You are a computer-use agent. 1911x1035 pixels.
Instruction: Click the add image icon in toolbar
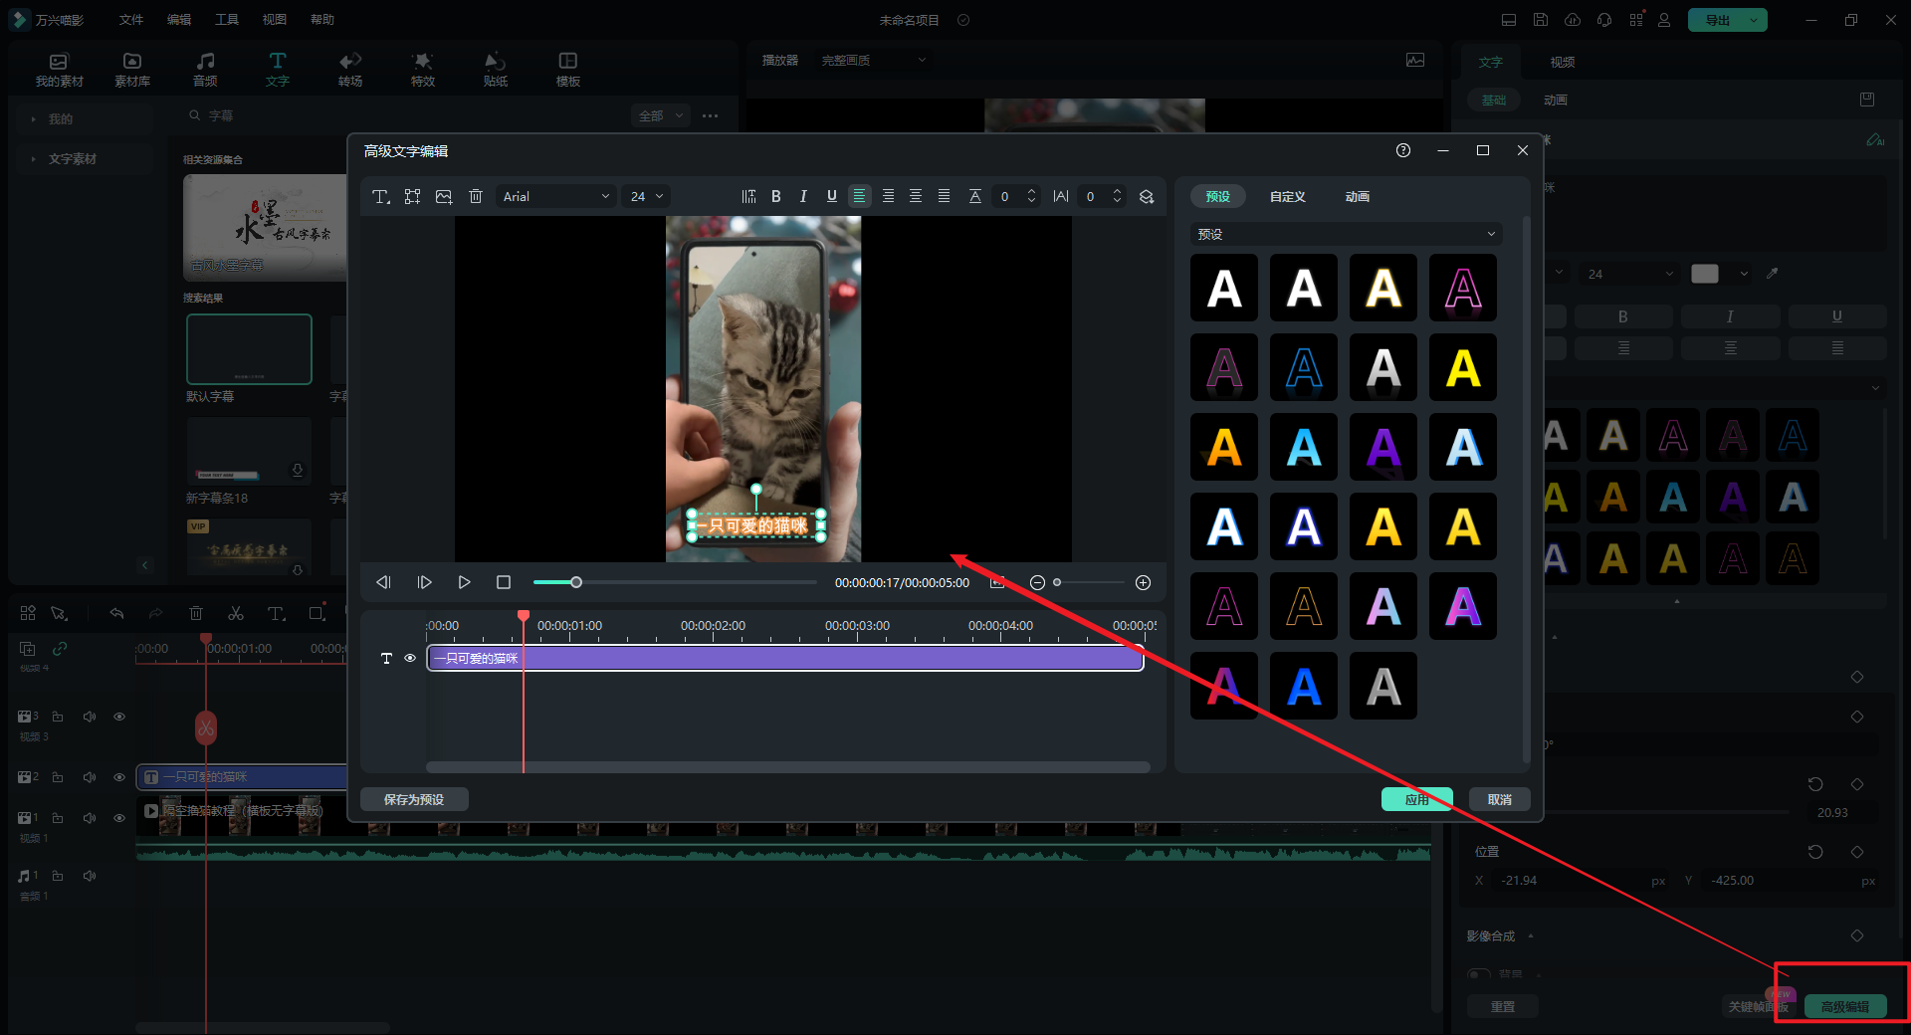[x=444, y=197]
